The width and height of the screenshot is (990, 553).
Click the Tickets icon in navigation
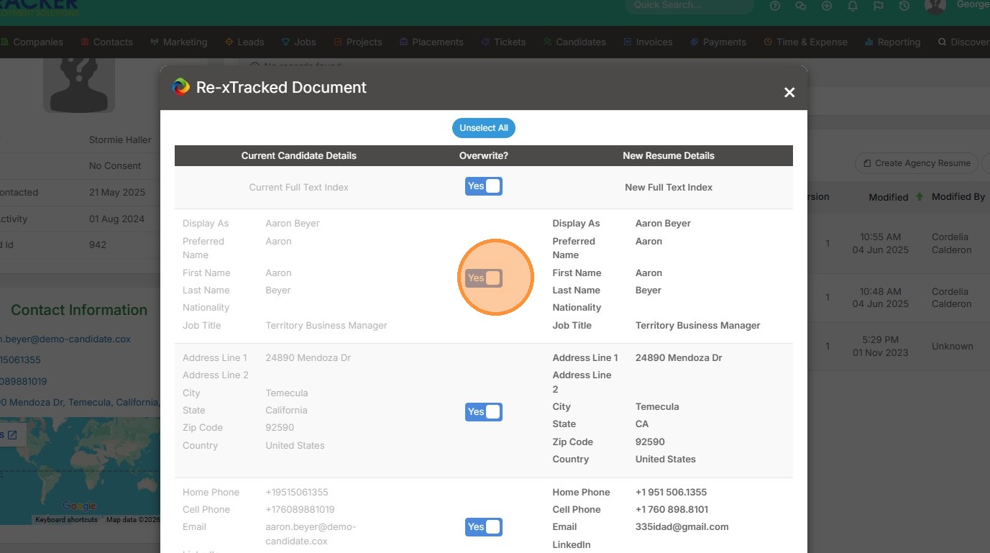485,42
